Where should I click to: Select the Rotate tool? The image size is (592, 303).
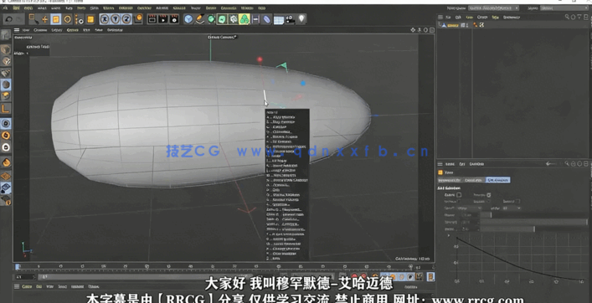[x=67, y=19]
